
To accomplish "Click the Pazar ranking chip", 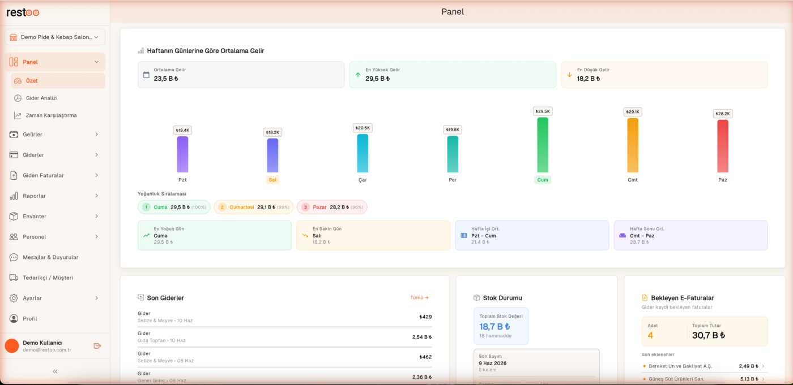I will click(332, 207).
